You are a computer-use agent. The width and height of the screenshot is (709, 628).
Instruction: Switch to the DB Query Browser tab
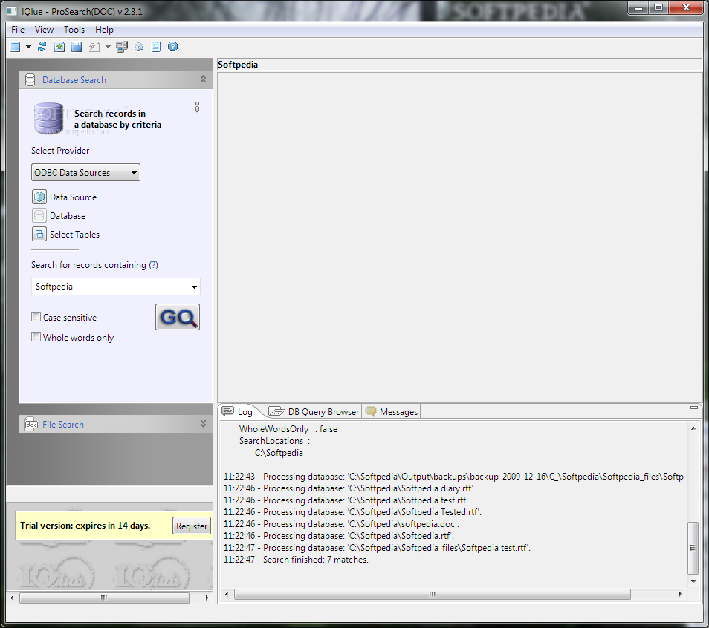(x=314, y=411)
